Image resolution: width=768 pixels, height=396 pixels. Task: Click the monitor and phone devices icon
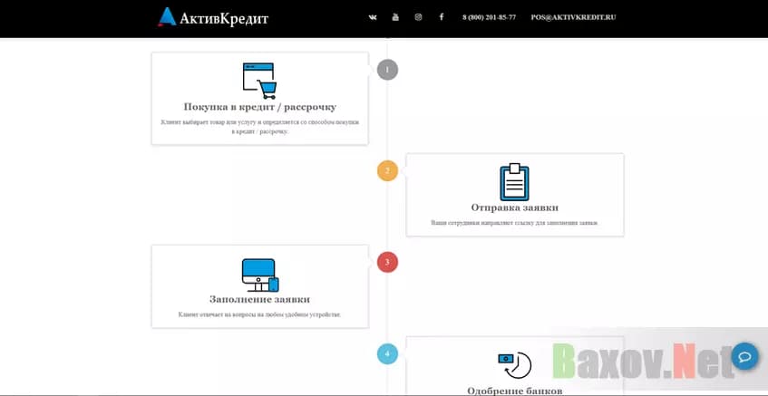260,275
